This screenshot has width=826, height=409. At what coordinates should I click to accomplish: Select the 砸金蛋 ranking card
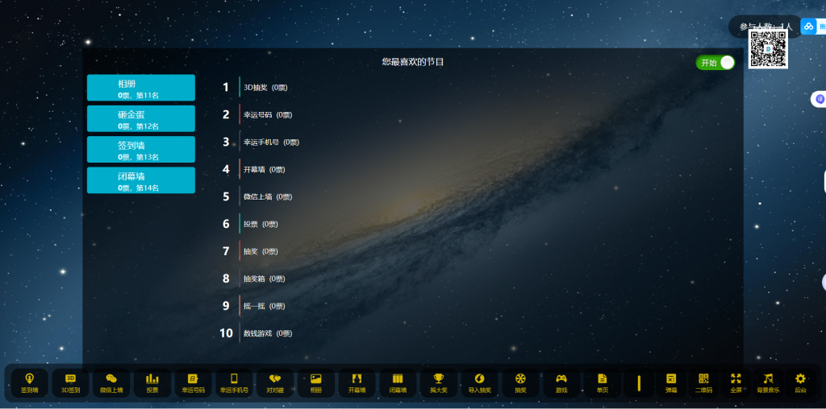pos(141,118)
